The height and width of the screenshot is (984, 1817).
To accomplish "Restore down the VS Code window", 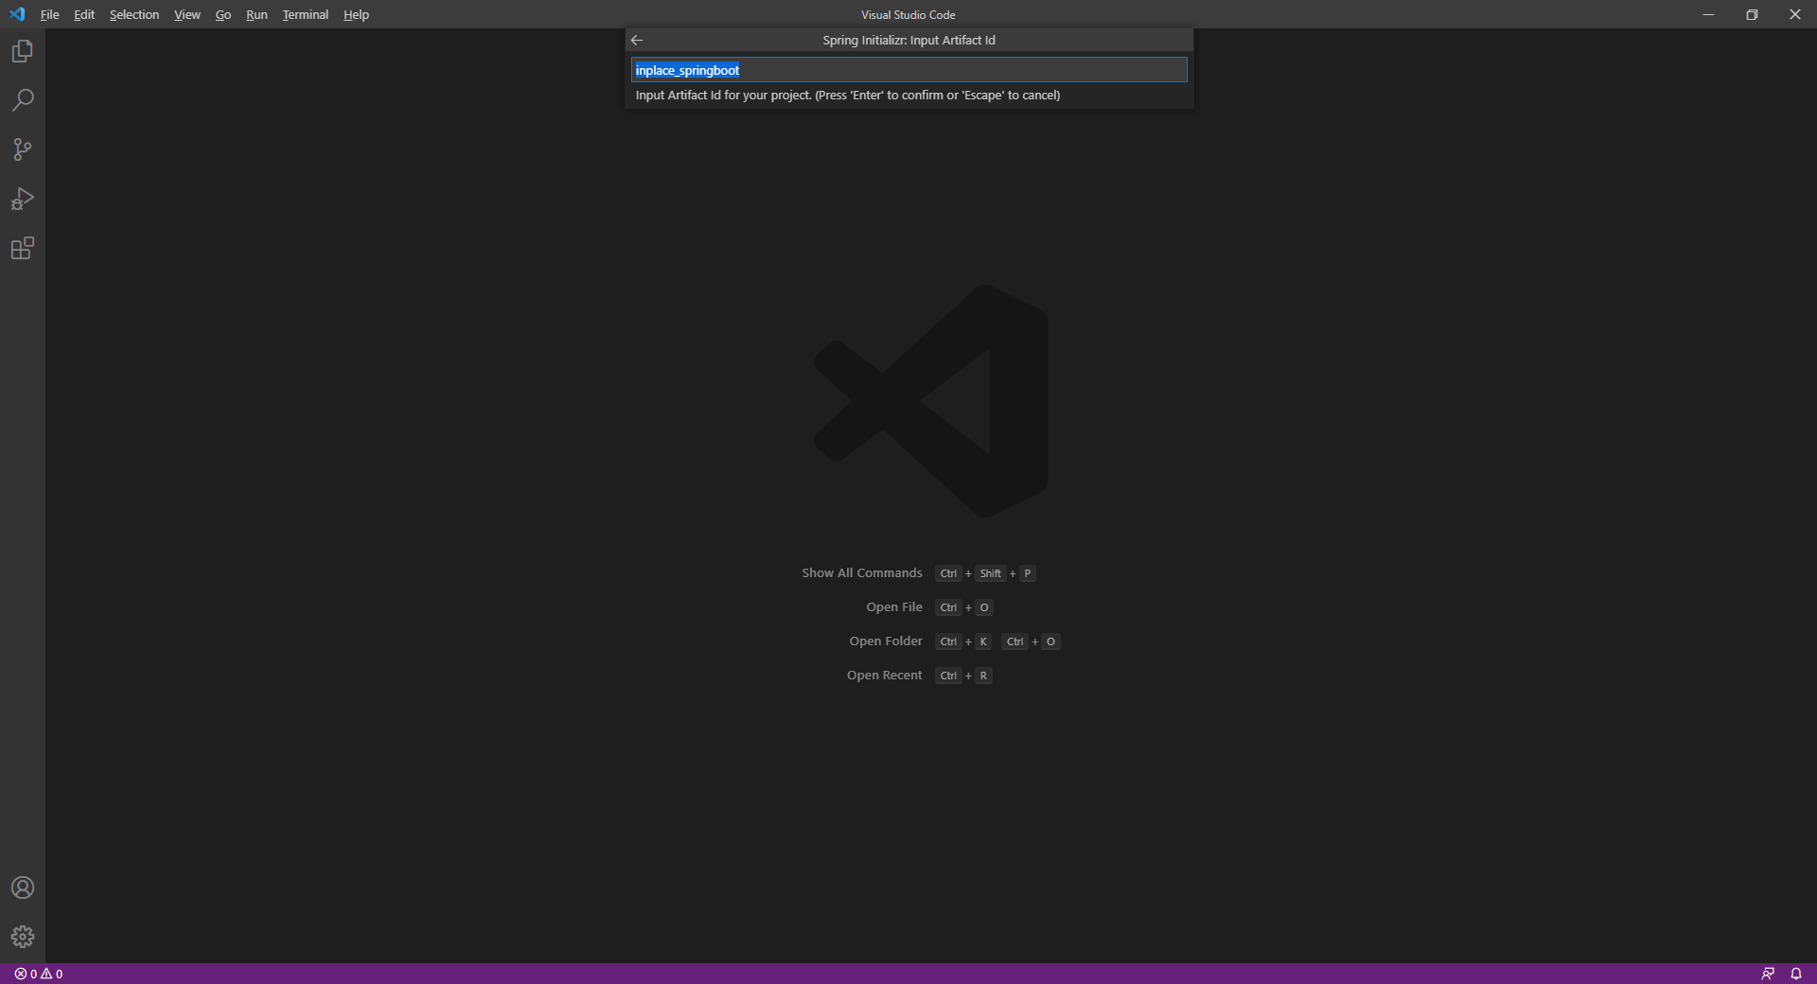I will [x=1752, y=14].
